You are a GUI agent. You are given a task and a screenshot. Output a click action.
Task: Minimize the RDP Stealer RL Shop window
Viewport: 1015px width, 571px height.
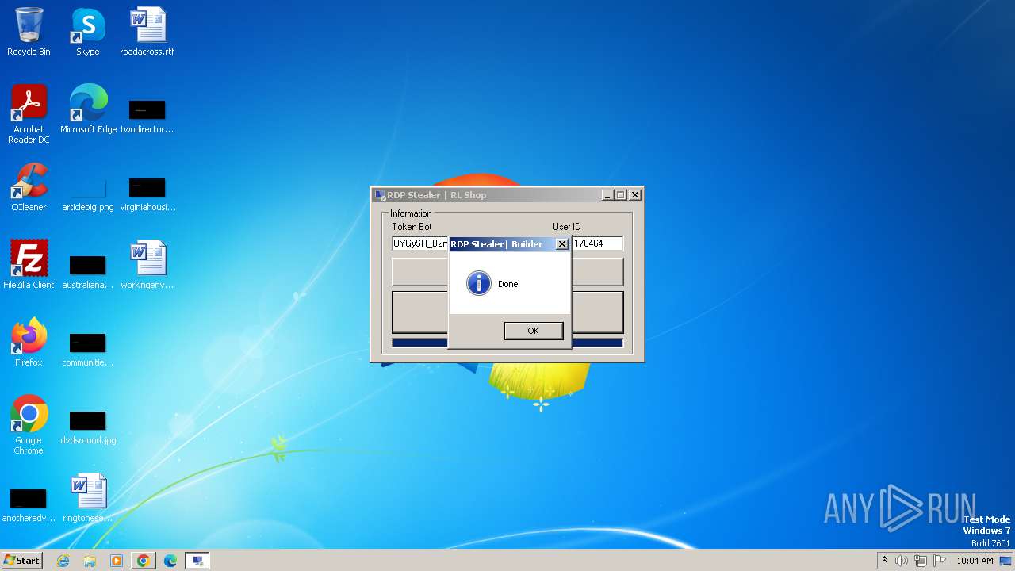click(x=607, y=195)
